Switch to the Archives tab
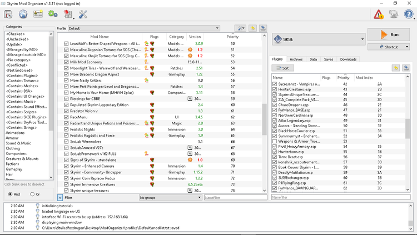This screenshot has height=235, width=417. [x=296, y=59]
